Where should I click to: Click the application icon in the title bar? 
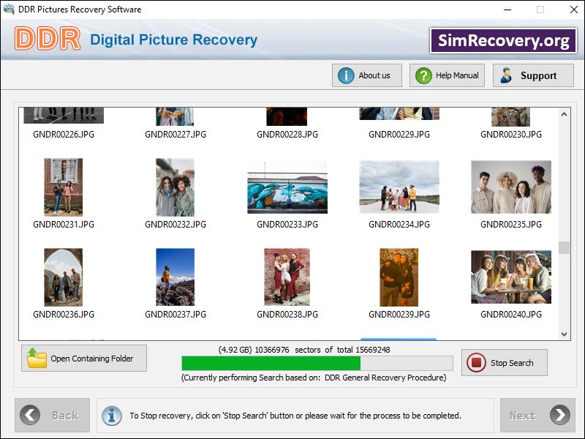(10, 10)
